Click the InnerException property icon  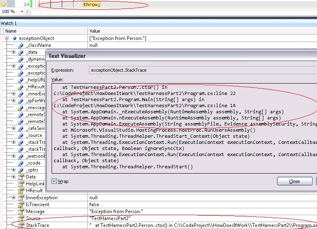[x=21, y=198]
